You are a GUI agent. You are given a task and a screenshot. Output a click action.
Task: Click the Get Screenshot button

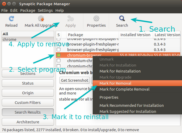pyautogui.click(x=74, y=80)
